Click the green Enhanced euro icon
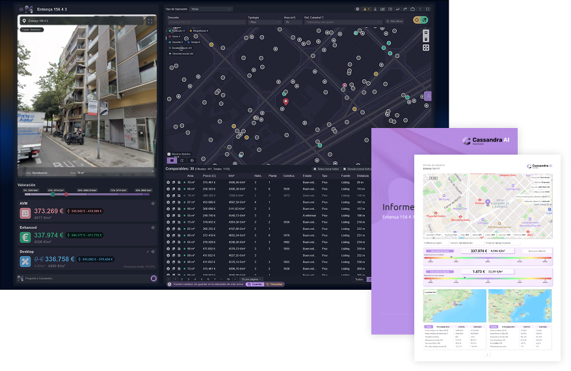Screen dimensions: 571x371 click(x=25, y=237)
